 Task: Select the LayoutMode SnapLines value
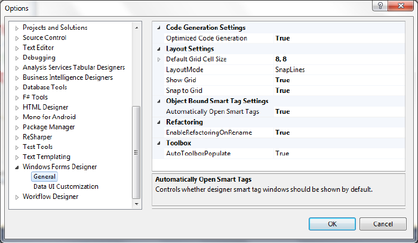tap(339, 70)
